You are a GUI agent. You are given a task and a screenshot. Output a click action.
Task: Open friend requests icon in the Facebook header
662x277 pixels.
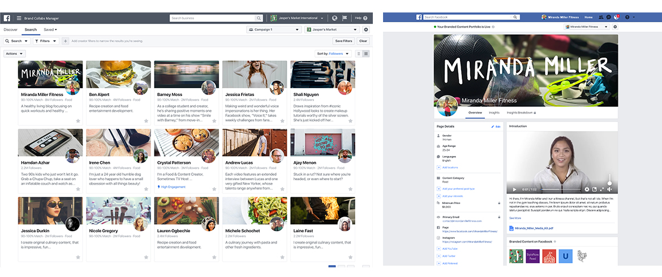(x=601, y=18)
